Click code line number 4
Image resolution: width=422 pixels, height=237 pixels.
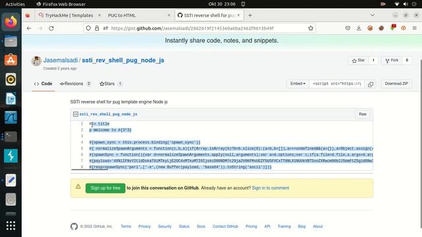pyautogui.click(x=82, y=142)
